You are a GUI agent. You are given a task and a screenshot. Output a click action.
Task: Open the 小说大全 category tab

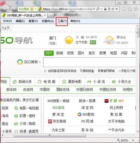[x=122, y=82]
